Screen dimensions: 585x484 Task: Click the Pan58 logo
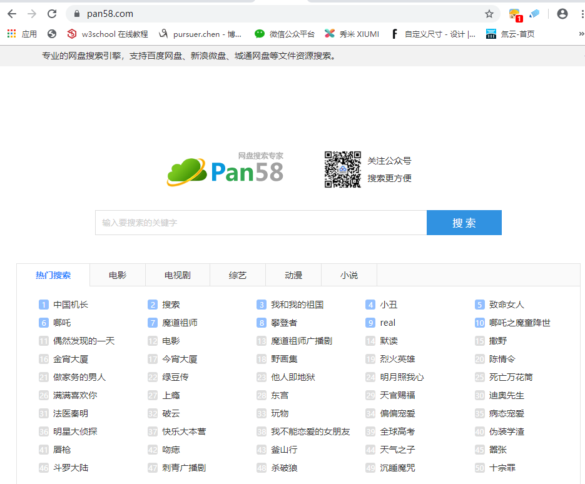pos(225,169)
